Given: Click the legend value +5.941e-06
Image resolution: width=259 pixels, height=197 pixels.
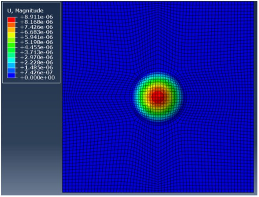Looking at the screenshot, I should pyautogui.click(x=36, y=37).
